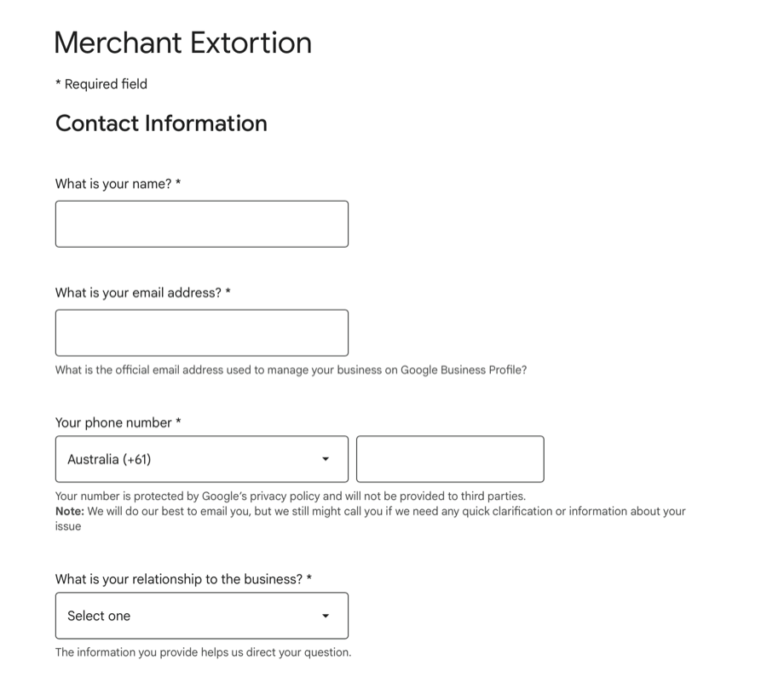Place cursor in the phone number field
The width and height of the screenshot is (767, 677).
click(x=450, y=458)
